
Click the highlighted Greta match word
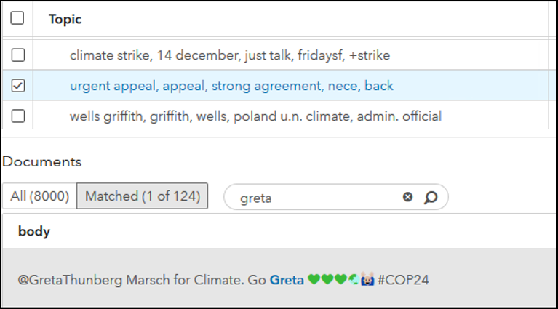pos(287,279)
